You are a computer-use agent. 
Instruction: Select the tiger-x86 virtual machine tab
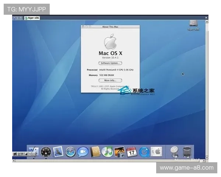[x=32, y=18]
